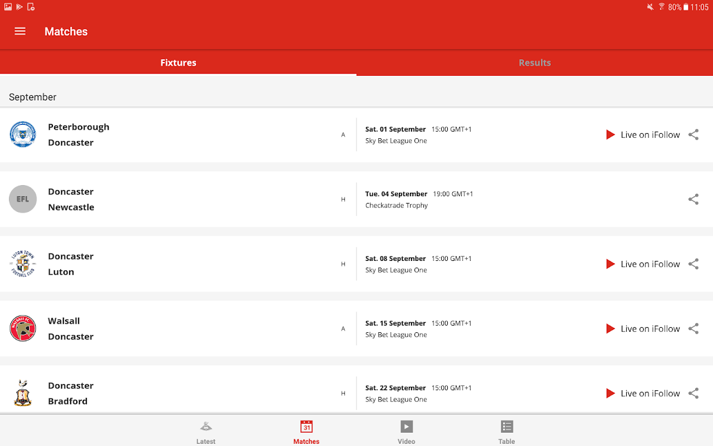Screen dimensions: 713x446
Task: Tap the battery status icon
Action: coord(686,7)
